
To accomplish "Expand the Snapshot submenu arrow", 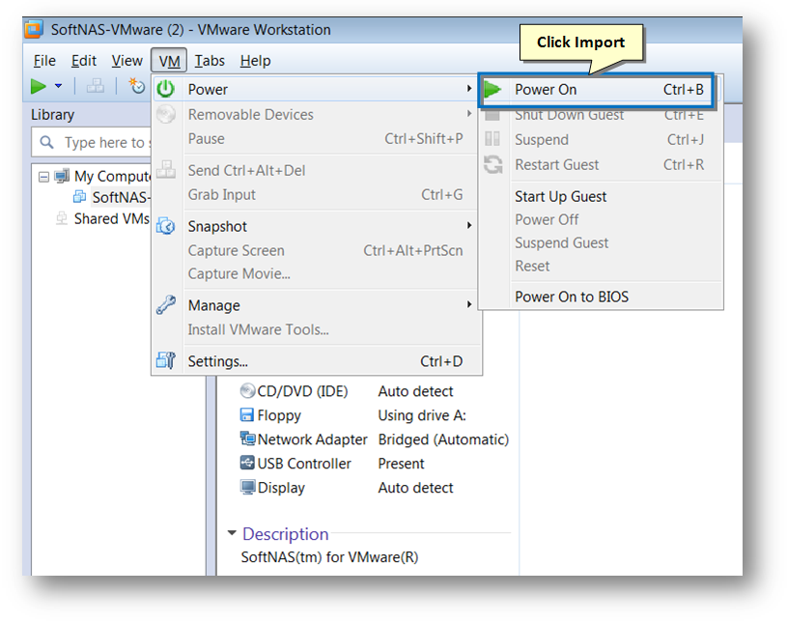I will [x=468, y=225].
